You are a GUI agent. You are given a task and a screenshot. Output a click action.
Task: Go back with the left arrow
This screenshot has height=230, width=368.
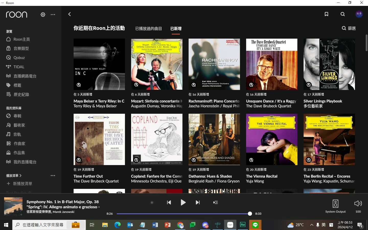tap(70, 14)
